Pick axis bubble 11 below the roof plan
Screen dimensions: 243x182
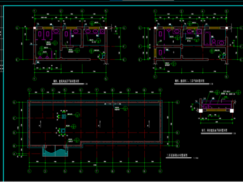[x=160, y=171]
